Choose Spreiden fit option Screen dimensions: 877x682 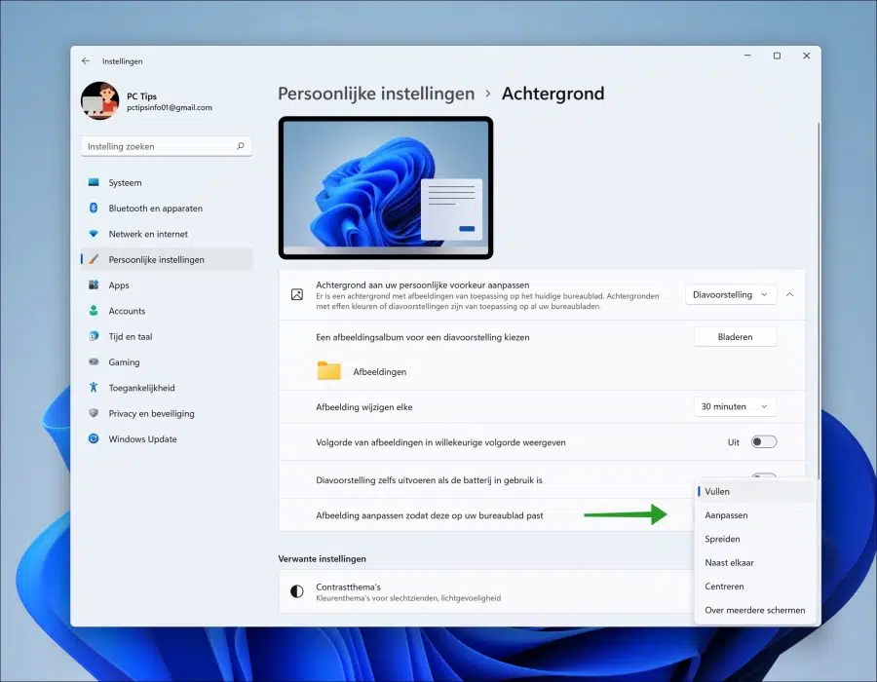(x=754, y=539)
